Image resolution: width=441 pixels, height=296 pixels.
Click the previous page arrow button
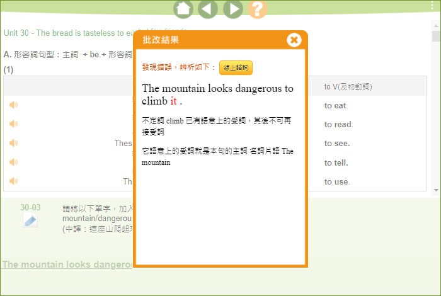(208, 9)
